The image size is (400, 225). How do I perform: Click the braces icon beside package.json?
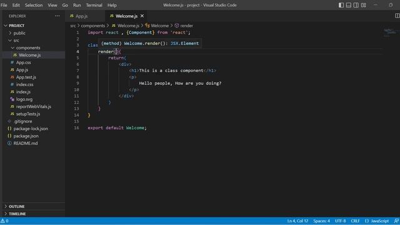tap(9, 136)
